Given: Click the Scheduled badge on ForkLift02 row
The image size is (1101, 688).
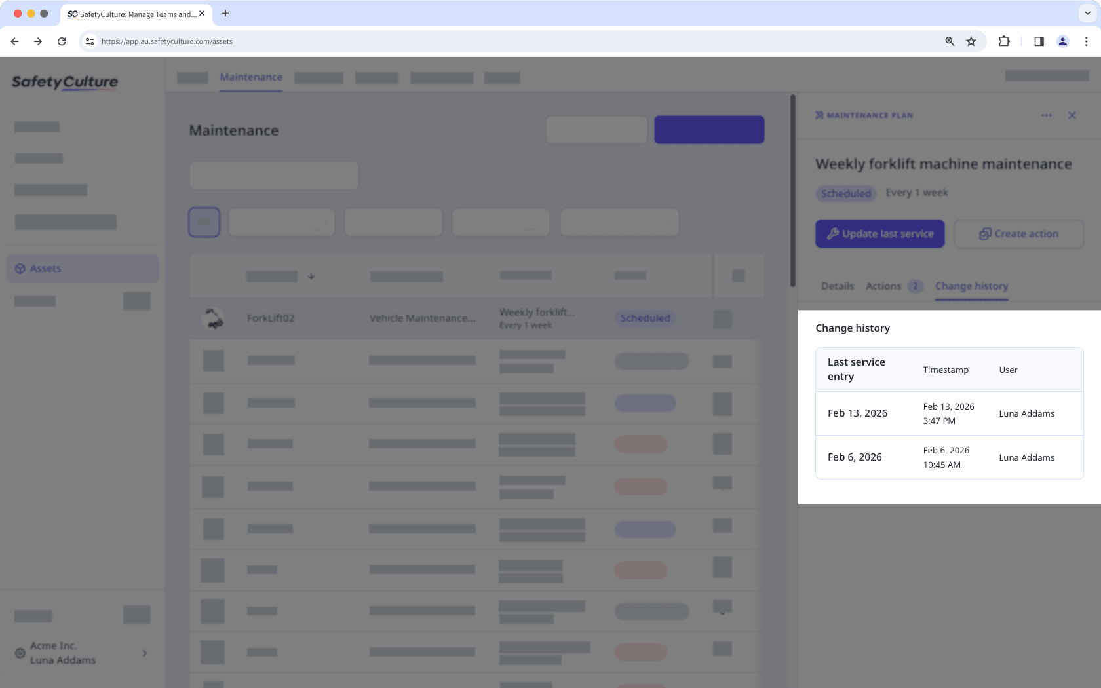Looking at the screenshot, I should pos(645,318).
